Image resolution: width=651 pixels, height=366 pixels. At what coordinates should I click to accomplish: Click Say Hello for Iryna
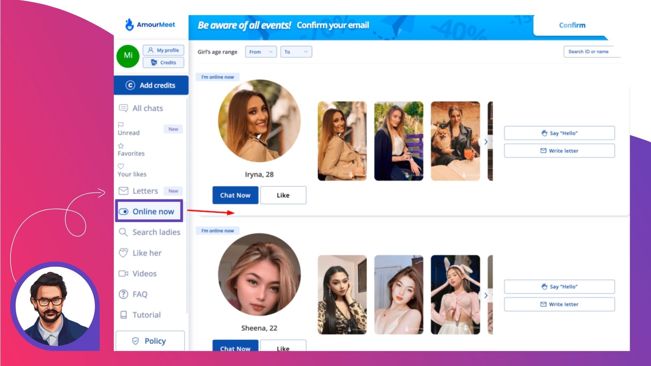pyautogui.click(x=559, y=133)
